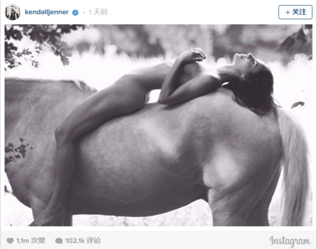This screenshot has width=317, height=249.
Task: Select the 评论 text label
Action: pos(93,241)
